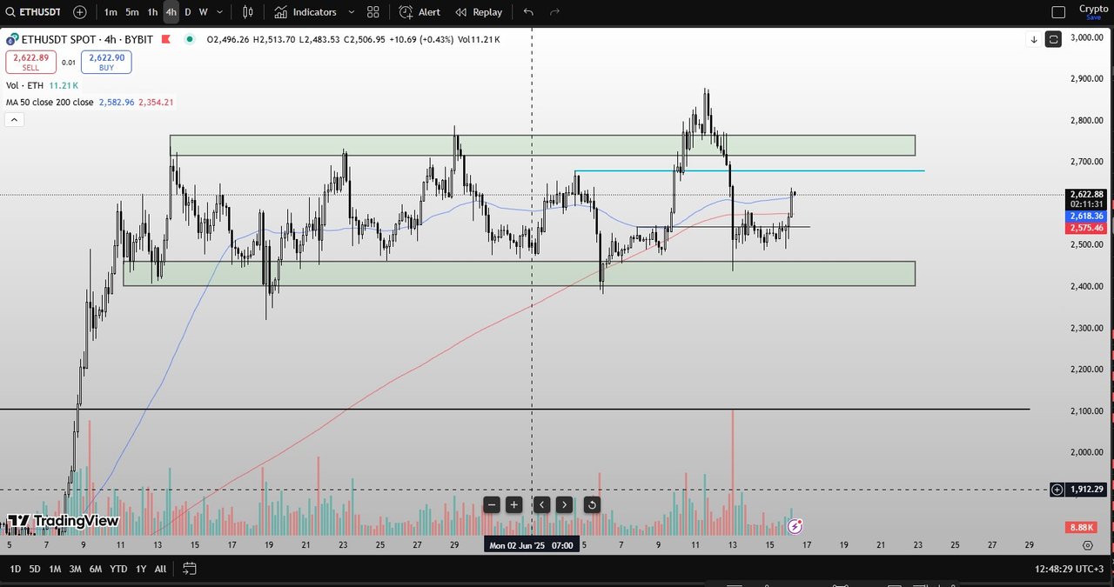The width and height of the screenshot is (1114, 587).
Task: Click the 2,622.88 current price label
Action: (x=1087, y=194)
